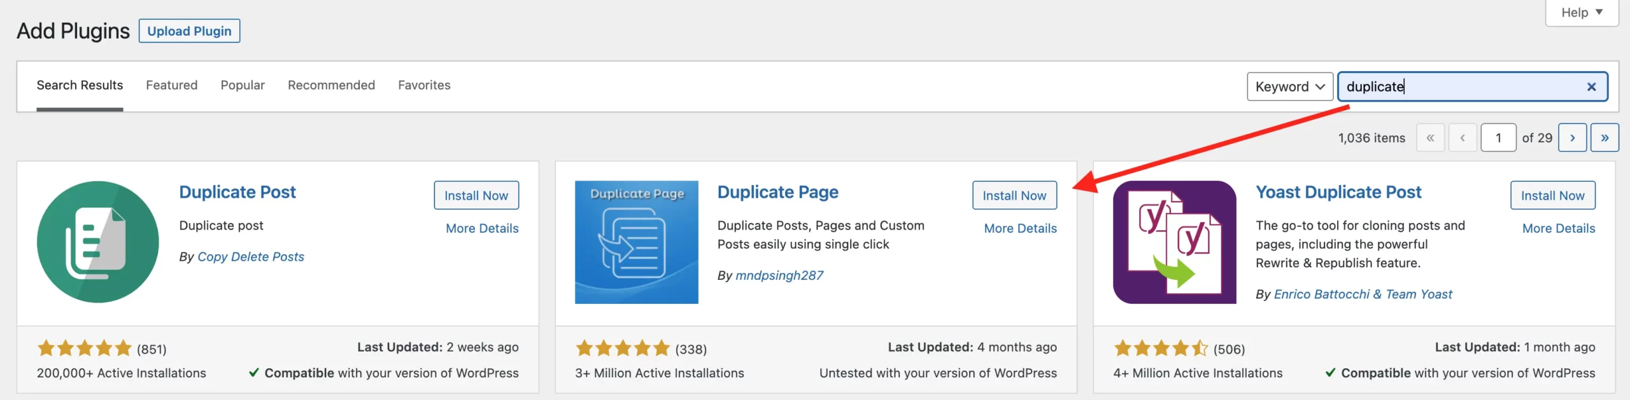Click the current page number field
The image size is (1630, 400).
(x=1498, y=137)
